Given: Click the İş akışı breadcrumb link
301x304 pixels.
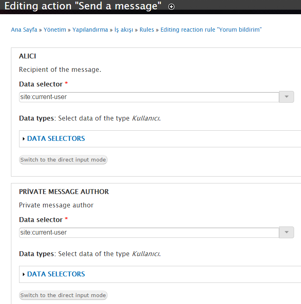Looking at the screenshot, I should point(124,30).
